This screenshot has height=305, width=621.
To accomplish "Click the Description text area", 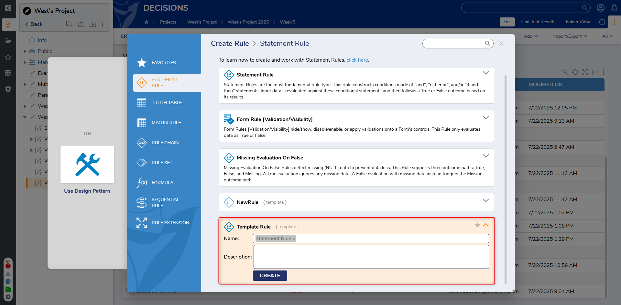I will click(x=371, y=257).
